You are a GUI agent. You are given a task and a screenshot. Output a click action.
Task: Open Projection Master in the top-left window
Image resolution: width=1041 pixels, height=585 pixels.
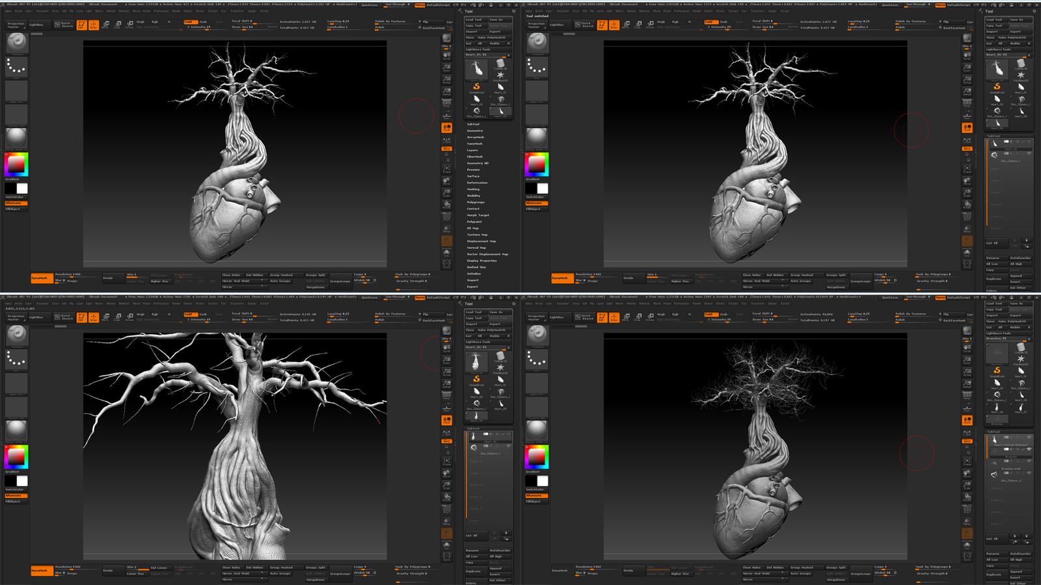[x=16, y=25]
